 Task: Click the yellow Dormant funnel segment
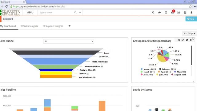click(x=56, y=73)
